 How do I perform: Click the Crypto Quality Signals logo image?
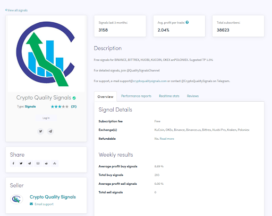pos(46,54)
